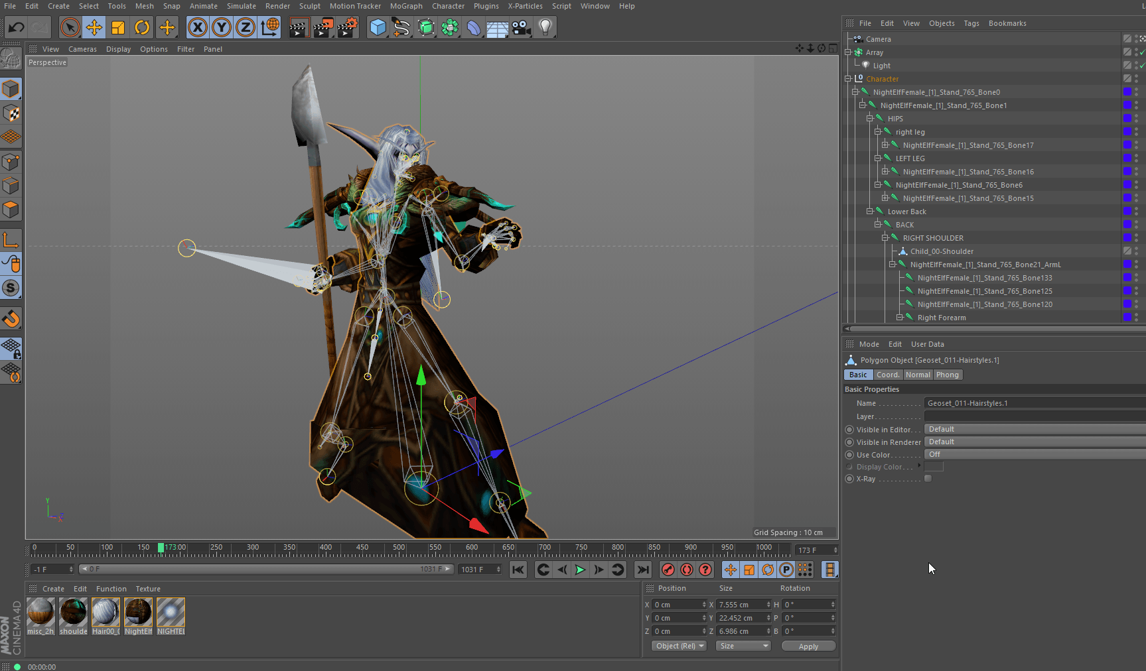Open the Size mode dropdown
Screen dimensions: 1146x671
743,646
